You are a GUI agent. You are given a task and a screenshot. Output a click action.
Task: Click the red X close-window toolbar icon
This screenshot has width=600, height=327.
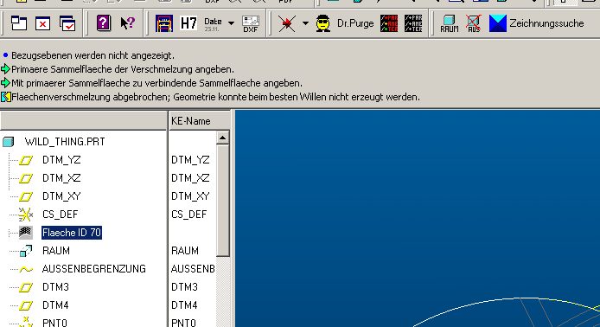43,23
